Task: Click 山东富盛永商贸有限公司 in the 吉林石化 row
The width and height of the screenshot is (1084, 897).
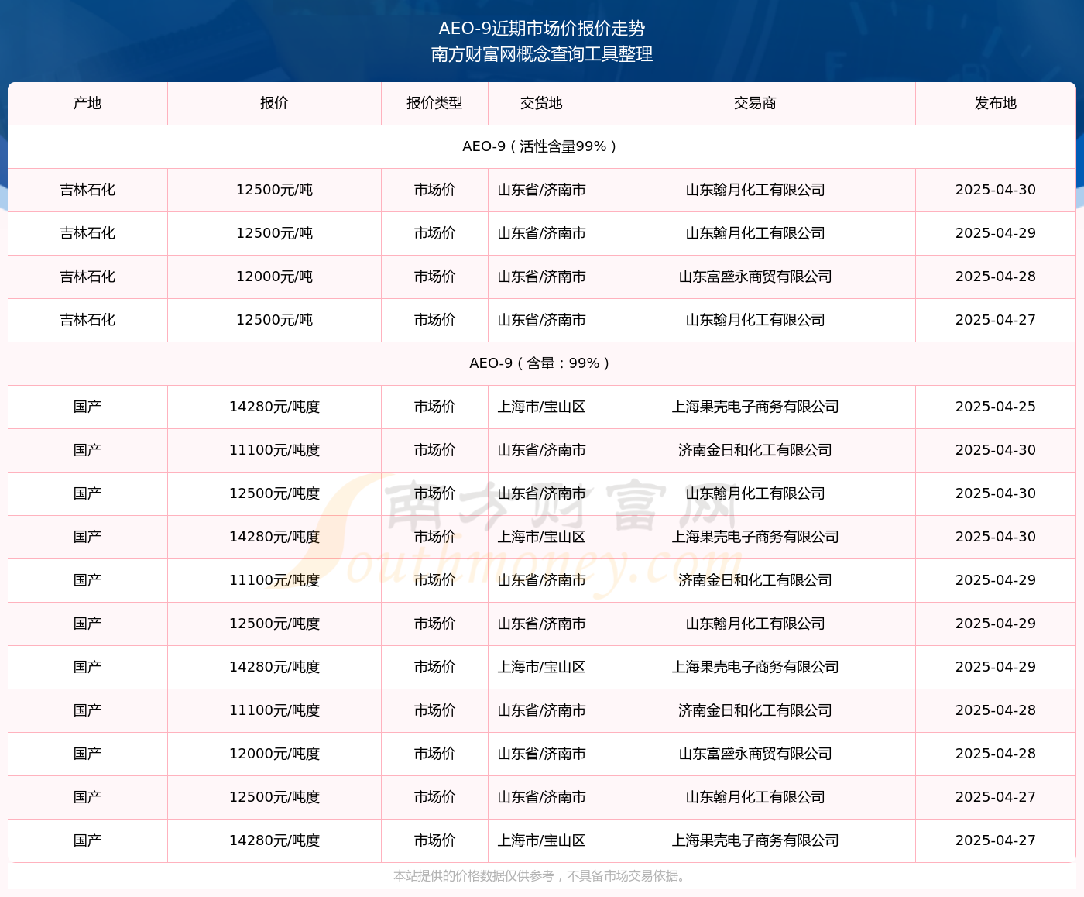Action: (755, 277)
